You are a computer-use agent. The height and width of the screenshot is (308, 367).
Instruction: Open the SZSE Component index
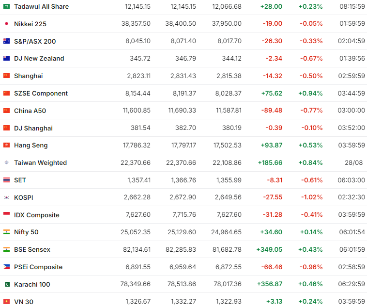pyautogui.click(x=41, y=94)
